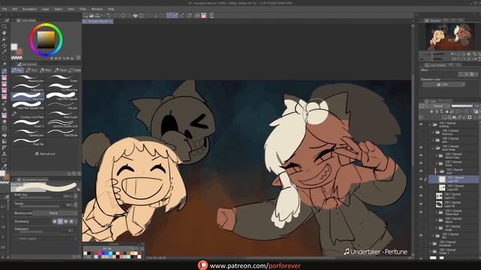This screenshot has height=270, width=481.
Task: Open the Filter menu
Action: click(x=83, y=9)
